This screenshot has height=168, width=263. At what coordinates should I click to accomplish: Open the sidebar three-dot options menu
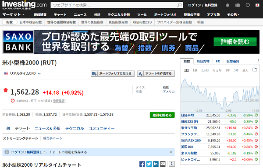(259, 61)
